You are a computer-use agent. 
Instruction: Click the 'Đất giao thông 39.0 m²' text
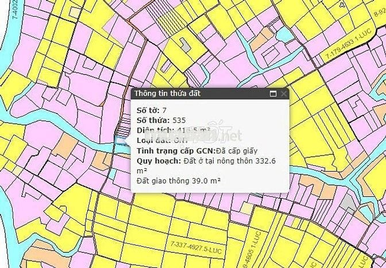coord(179,181)
